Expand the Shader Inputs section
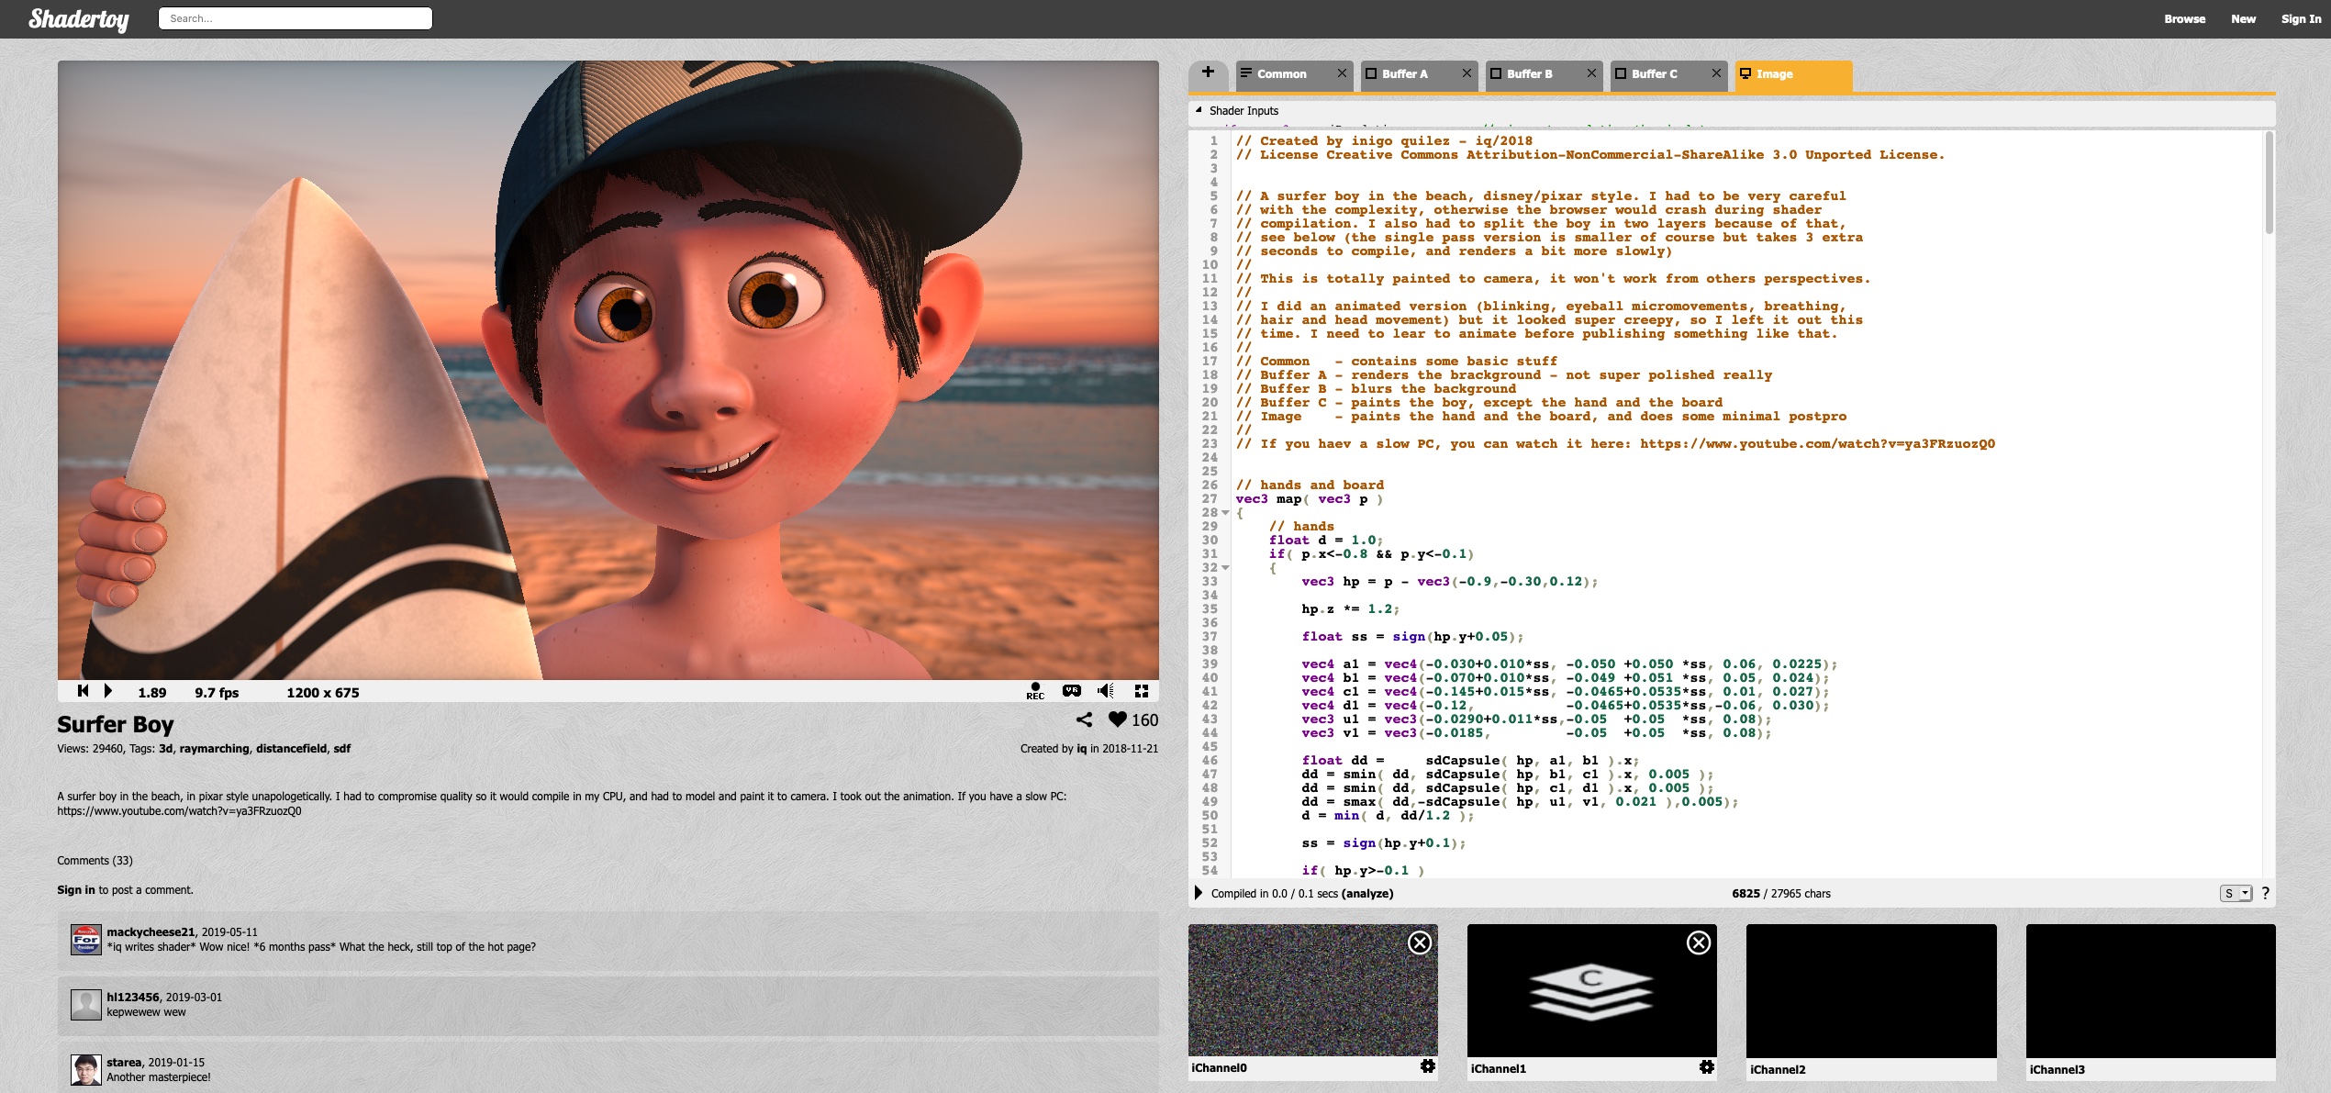The image size is (2331, 1093). (x=1199, y=110)
